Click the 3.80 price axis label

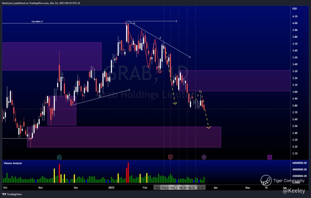(295, 37)
